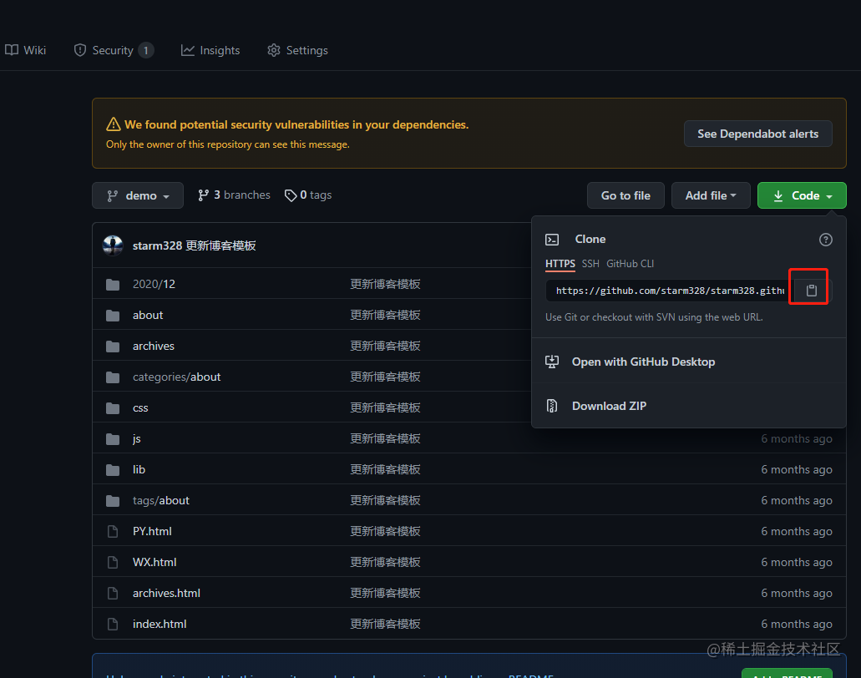Click the branch icon beside 3 branches
Image resolution: width=861 pixels, height=678 pixels.
point(203,195)
